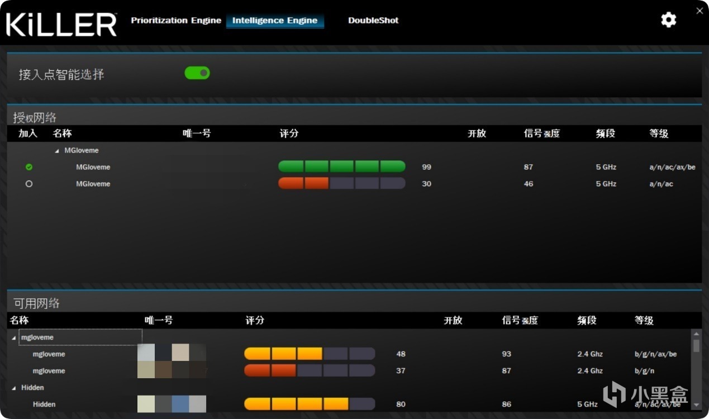Select the Hidden child row rated 80

(x=349, y=404)
